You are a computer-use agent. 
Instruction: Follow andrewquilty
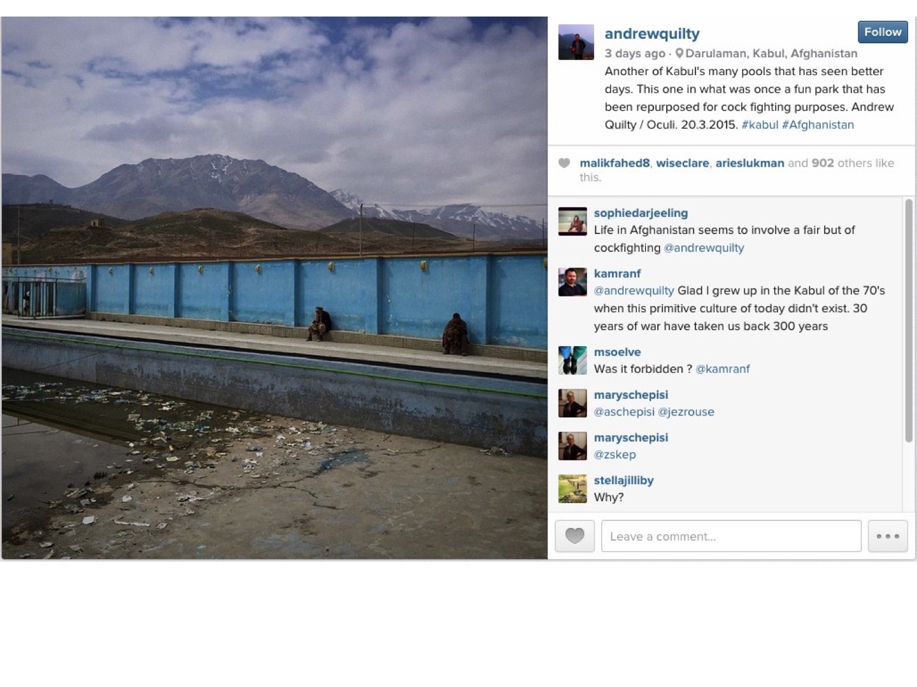[x=883, y=32]
